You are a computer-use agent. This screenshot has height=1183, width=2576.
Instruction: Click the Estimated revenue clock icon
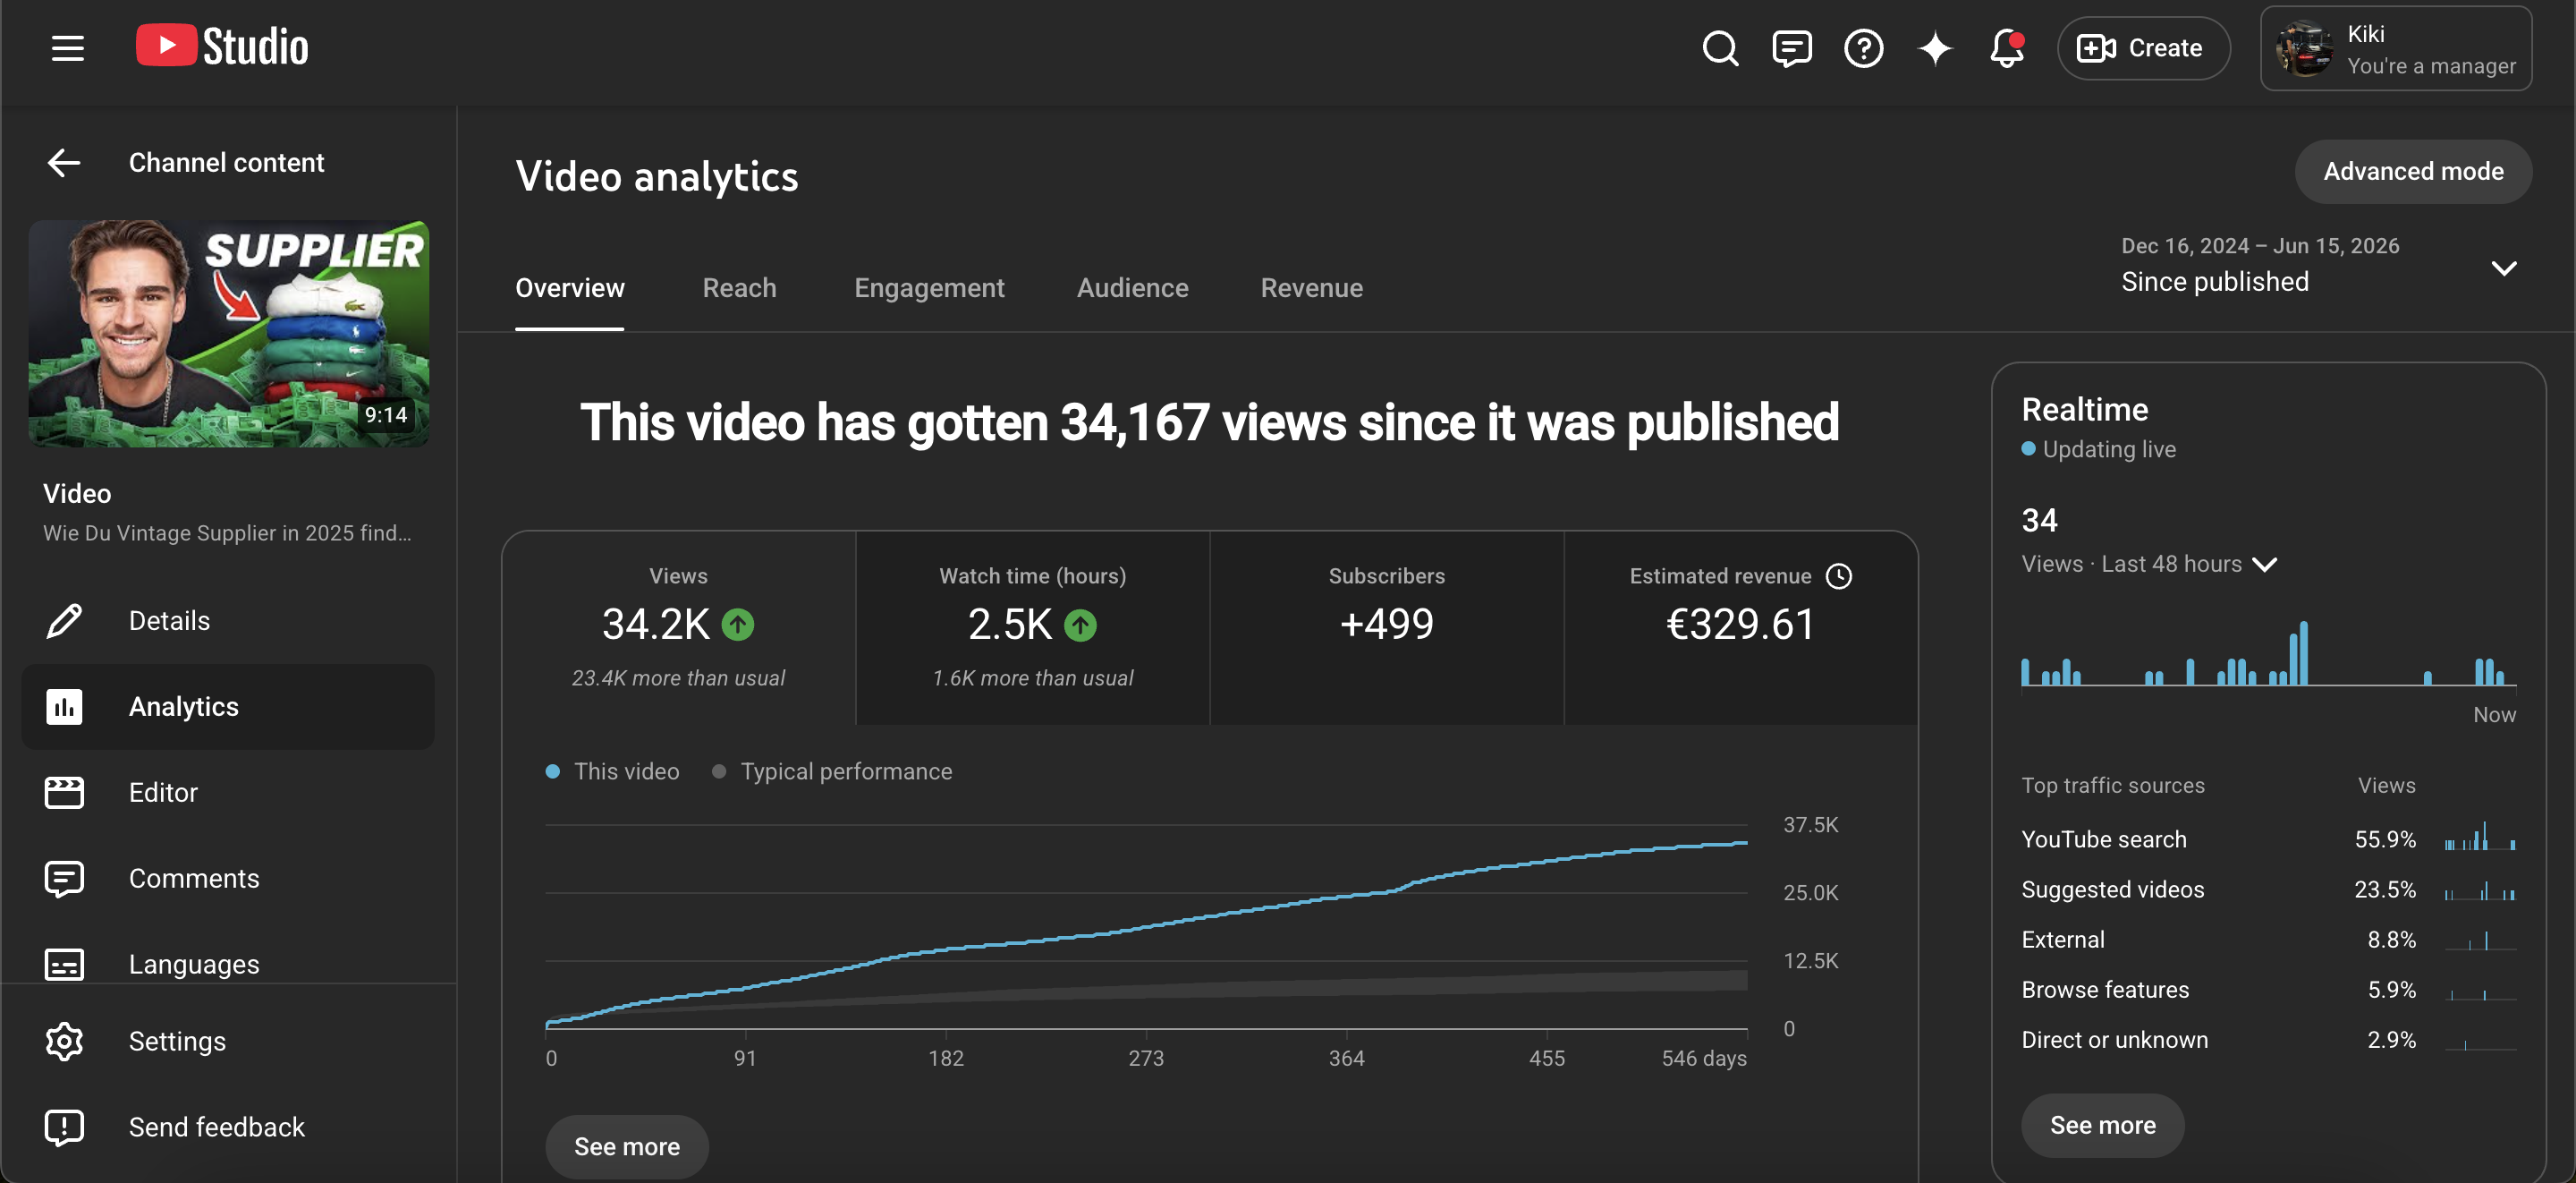point(1839,575)
